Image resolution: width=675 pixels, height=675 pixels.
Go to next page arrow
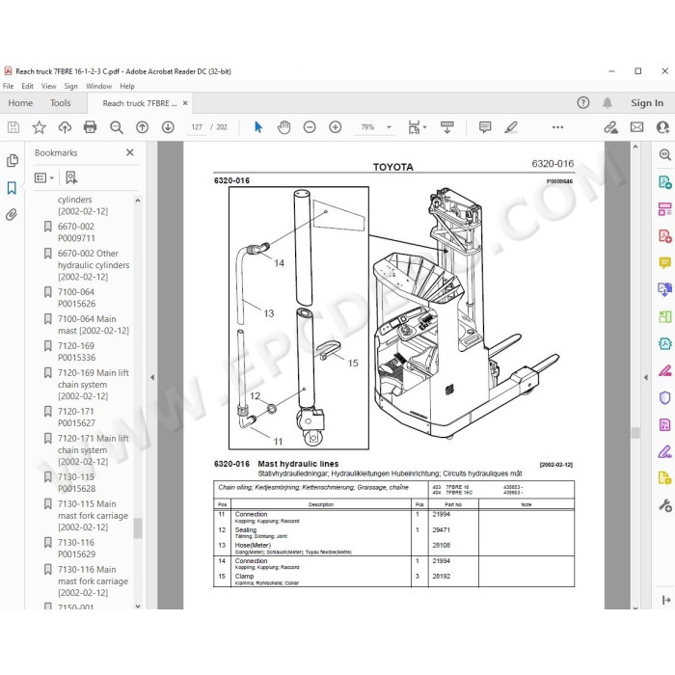168,127
